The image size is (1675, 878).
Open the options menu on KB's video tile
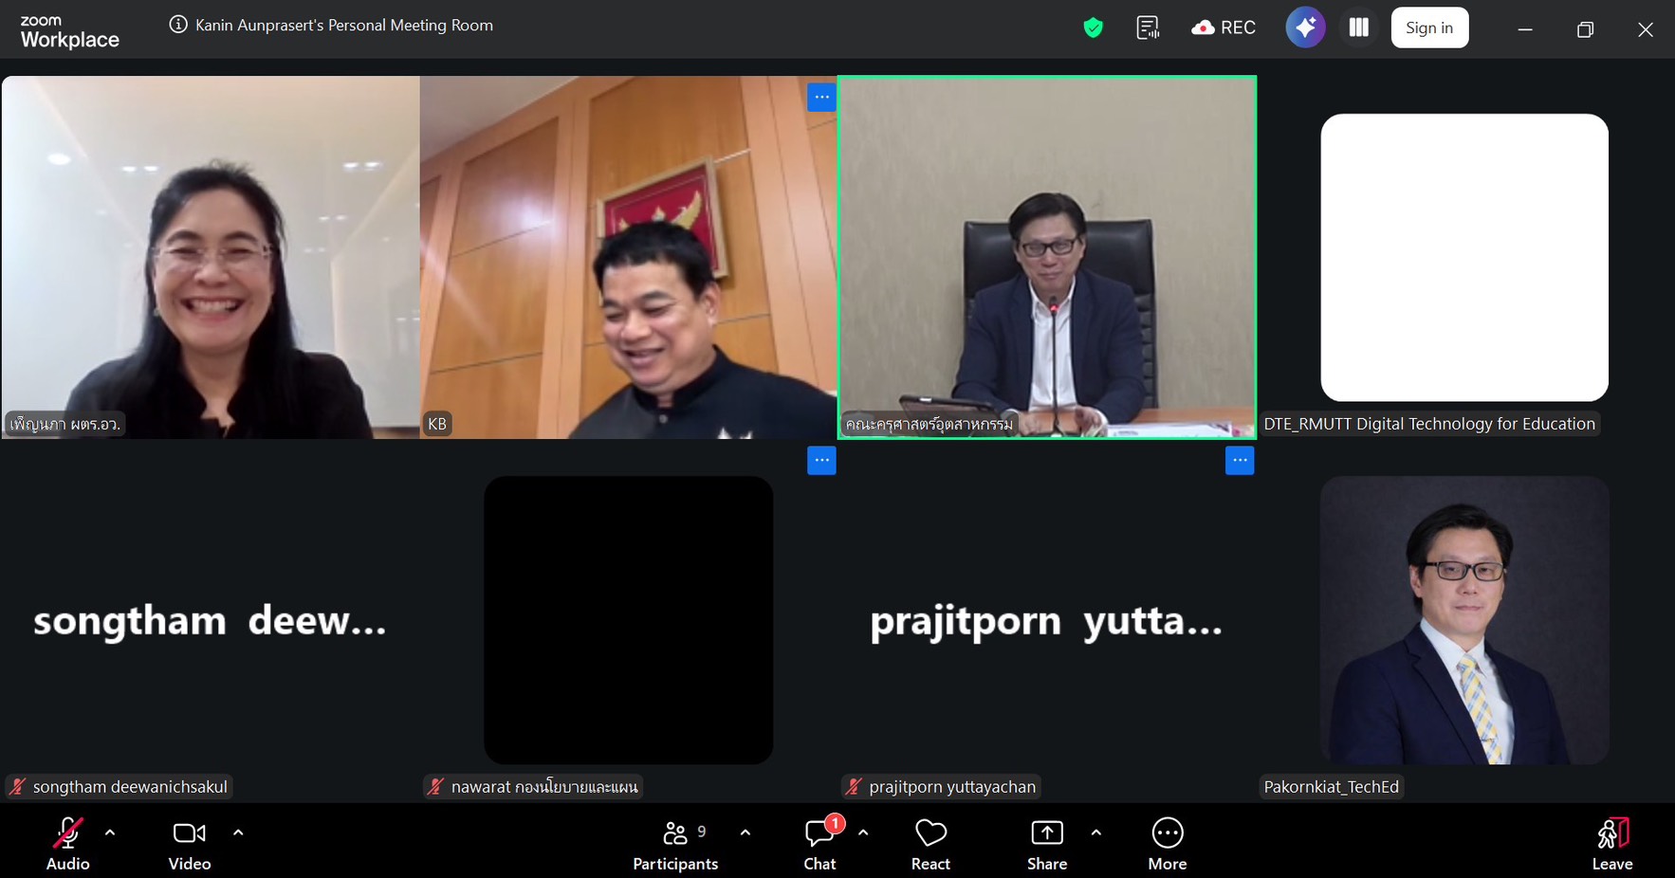(821, 97)
